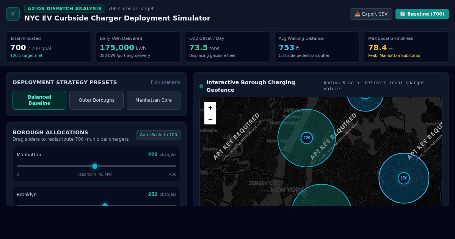This screenshot has width=455, height=239.
Task: Click the Manhattan 220 chargers value
Action: click(153, 155)
